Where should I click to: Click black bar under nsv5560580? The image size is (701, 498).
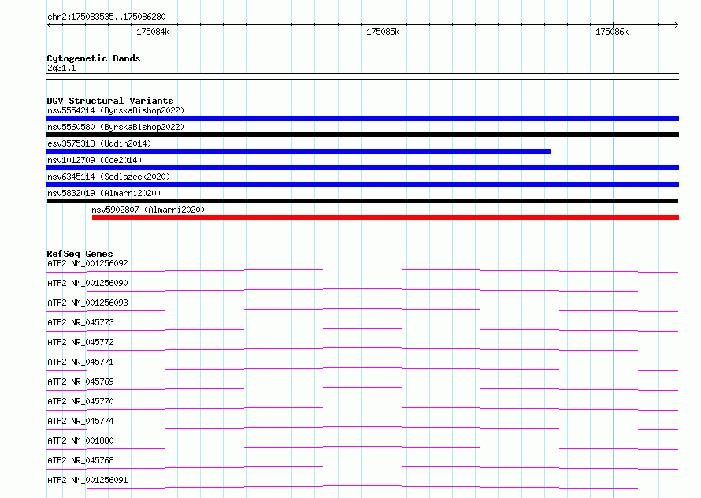coord(362,135)
